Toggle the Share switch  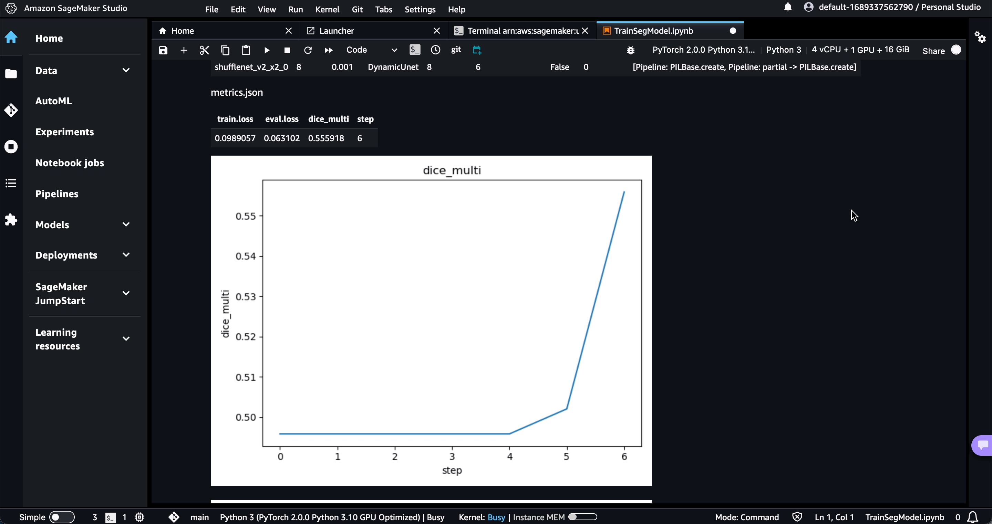[956, 50]
